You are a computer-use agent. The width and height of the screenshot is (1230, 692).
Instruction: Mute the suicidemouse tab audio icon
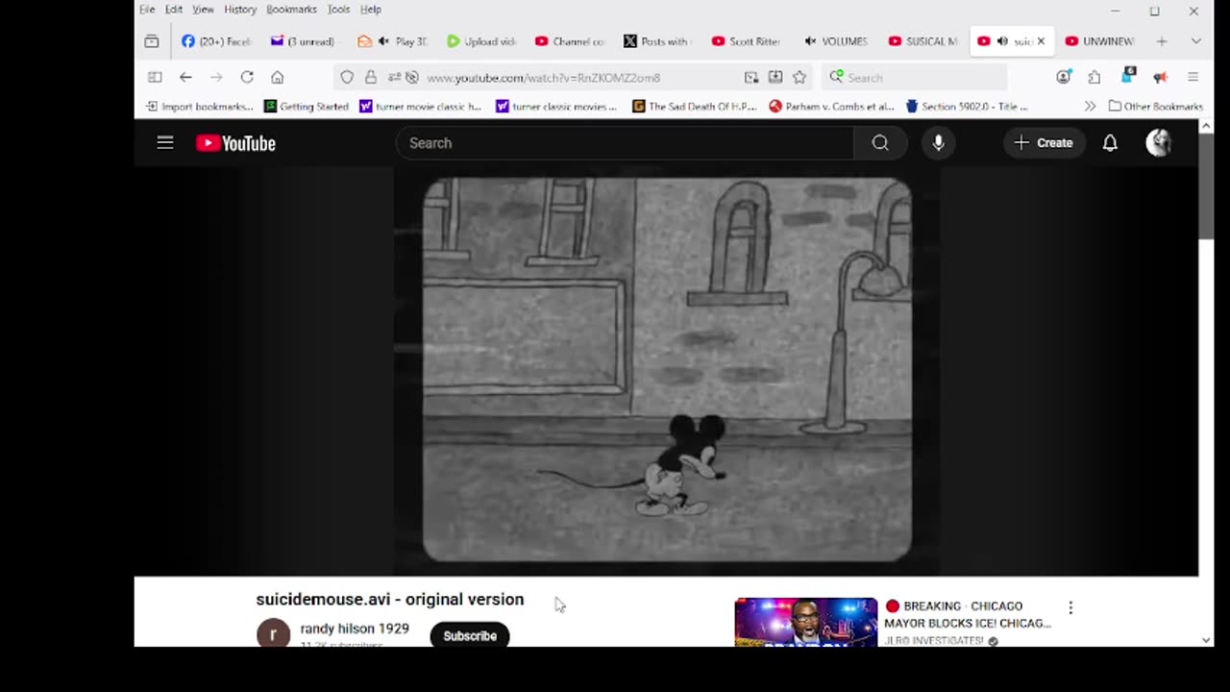(1002, 41)
